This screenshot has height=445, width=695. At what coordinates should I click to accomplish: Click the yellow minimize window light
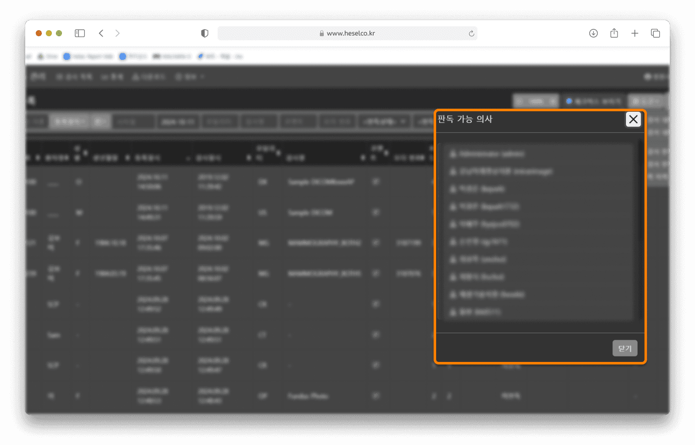tap(49, 33)
